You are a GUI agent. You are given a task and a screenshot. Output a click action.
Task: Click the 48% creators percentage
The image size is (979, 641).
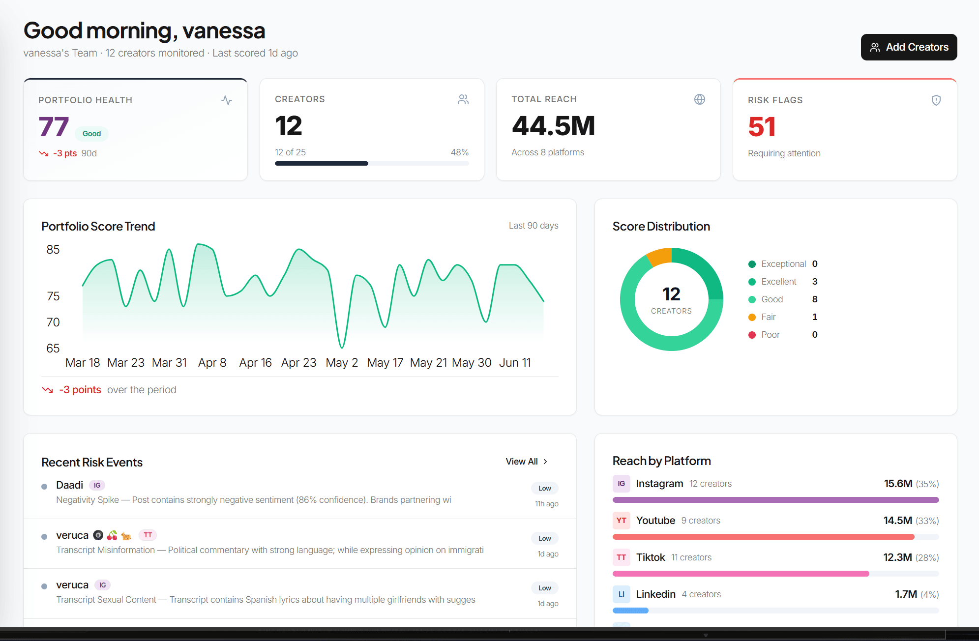(460, 152)
